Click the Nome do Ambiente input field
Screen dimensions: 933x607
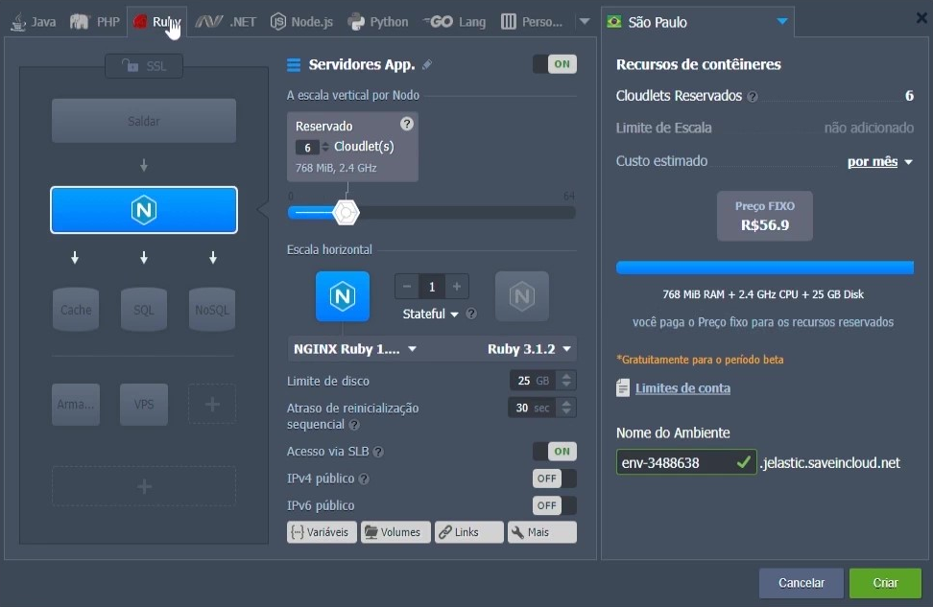coord(686,462)
